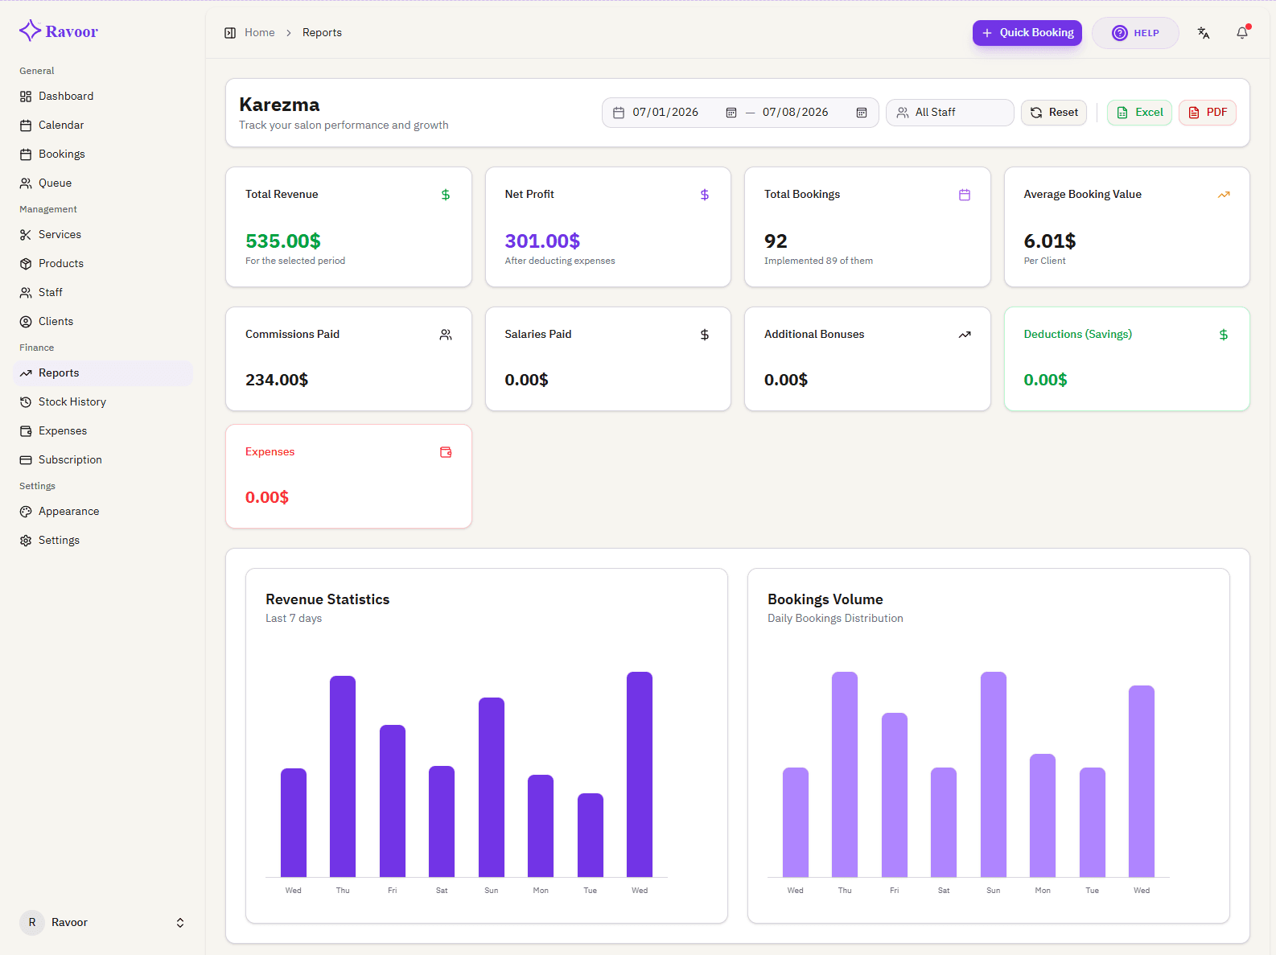The image size is (1276, 955).
Task: Click the 07/01/2026 start date field
Action: (665, 113)
